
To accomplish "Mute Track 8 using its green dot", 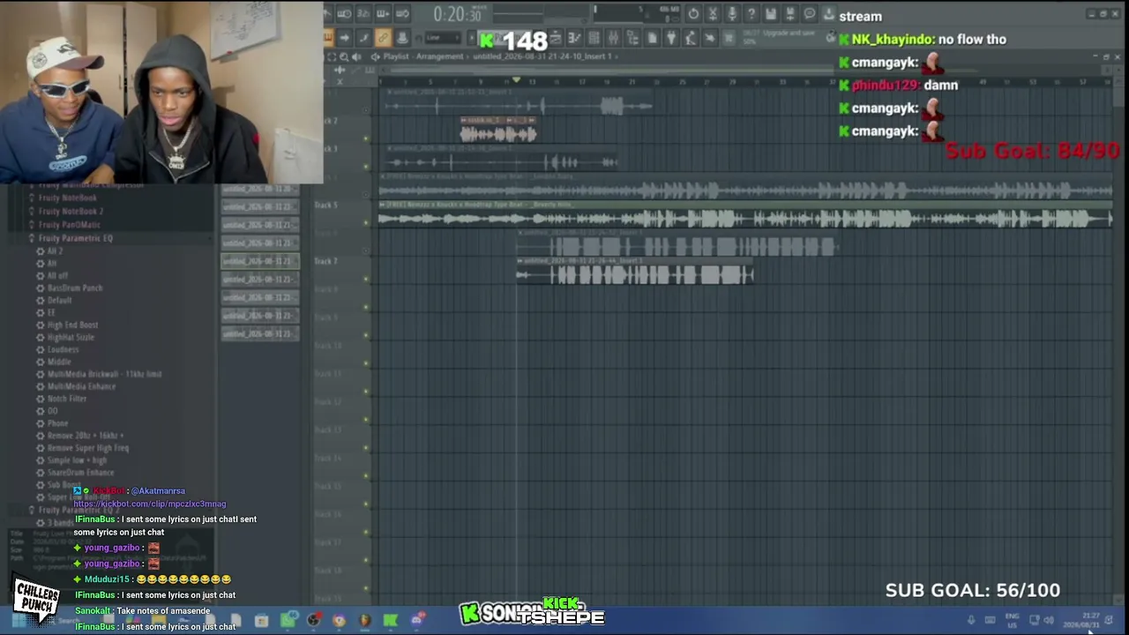I will 366,308.
